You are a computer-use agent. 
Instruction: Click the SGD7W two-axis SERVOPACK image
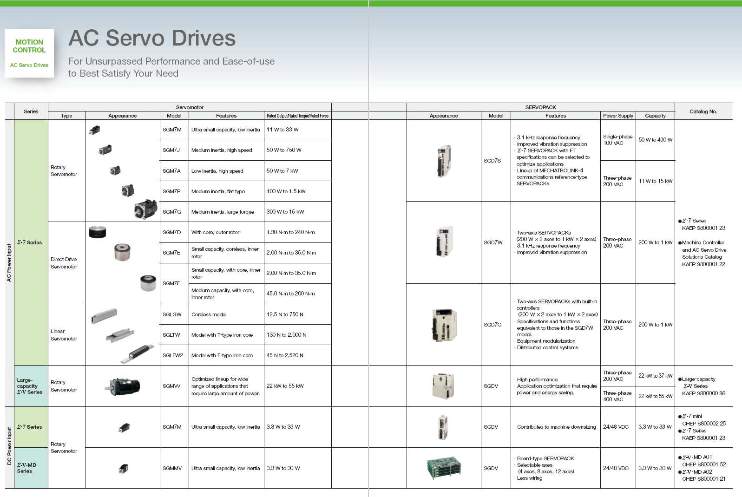(x=444, y=242)
